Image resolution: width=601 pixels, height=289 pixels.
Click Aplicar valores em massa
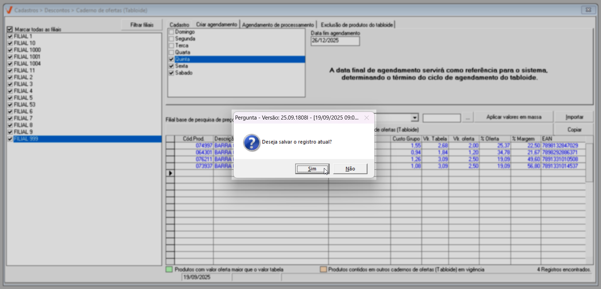[x=514, y=117]
